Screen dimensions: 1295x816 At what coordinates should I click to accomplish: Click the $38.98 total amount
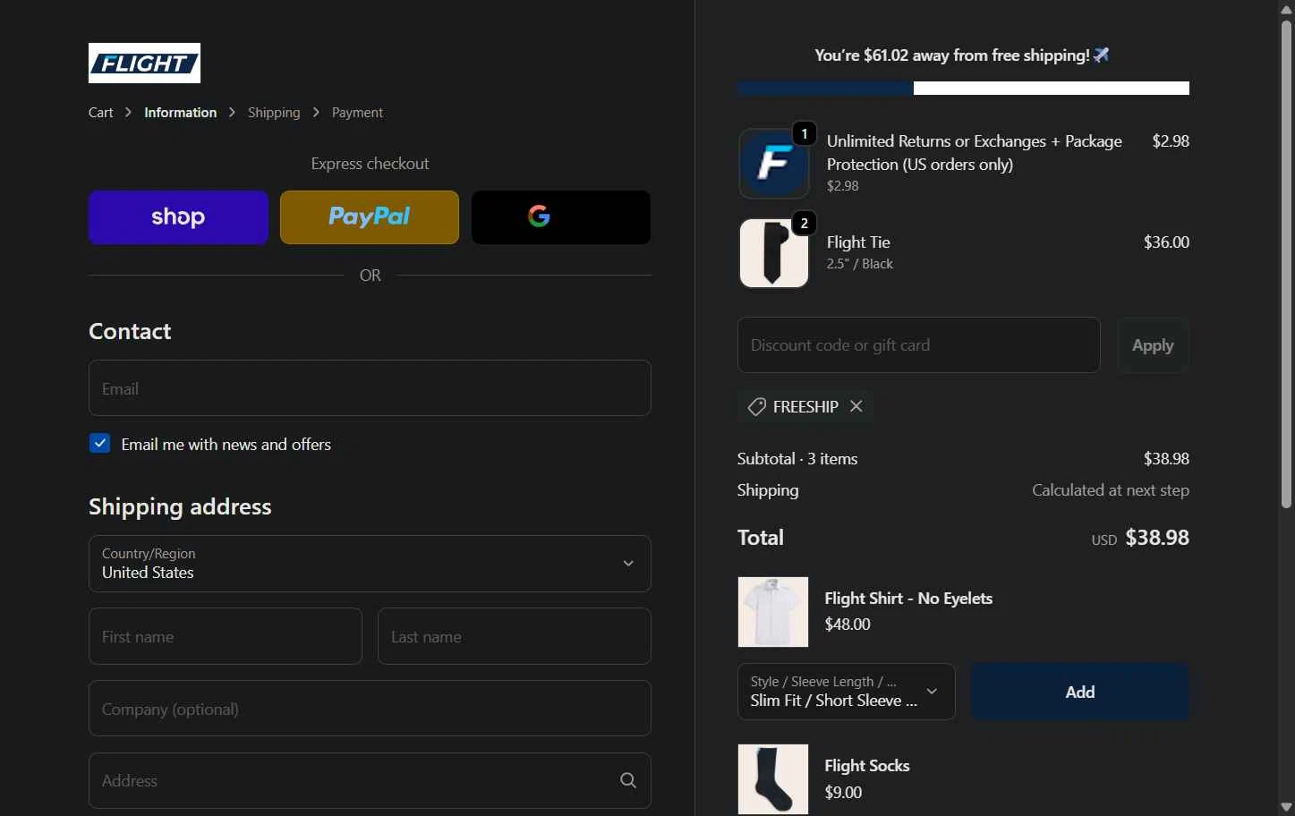[1157, 538]
